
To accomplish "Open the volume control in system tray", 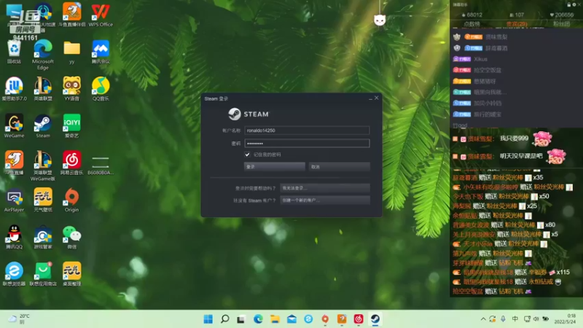I will click(x=536, y=319).
